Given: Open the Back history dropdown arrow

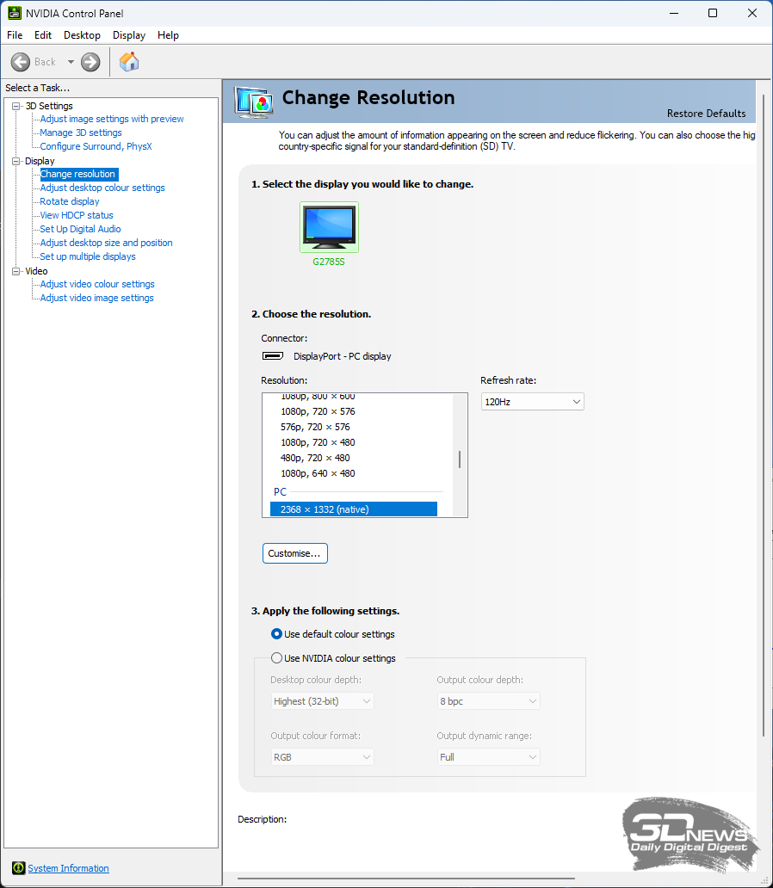Looking at the screenshot, I should pyautogui.click(x=71, y=62).
